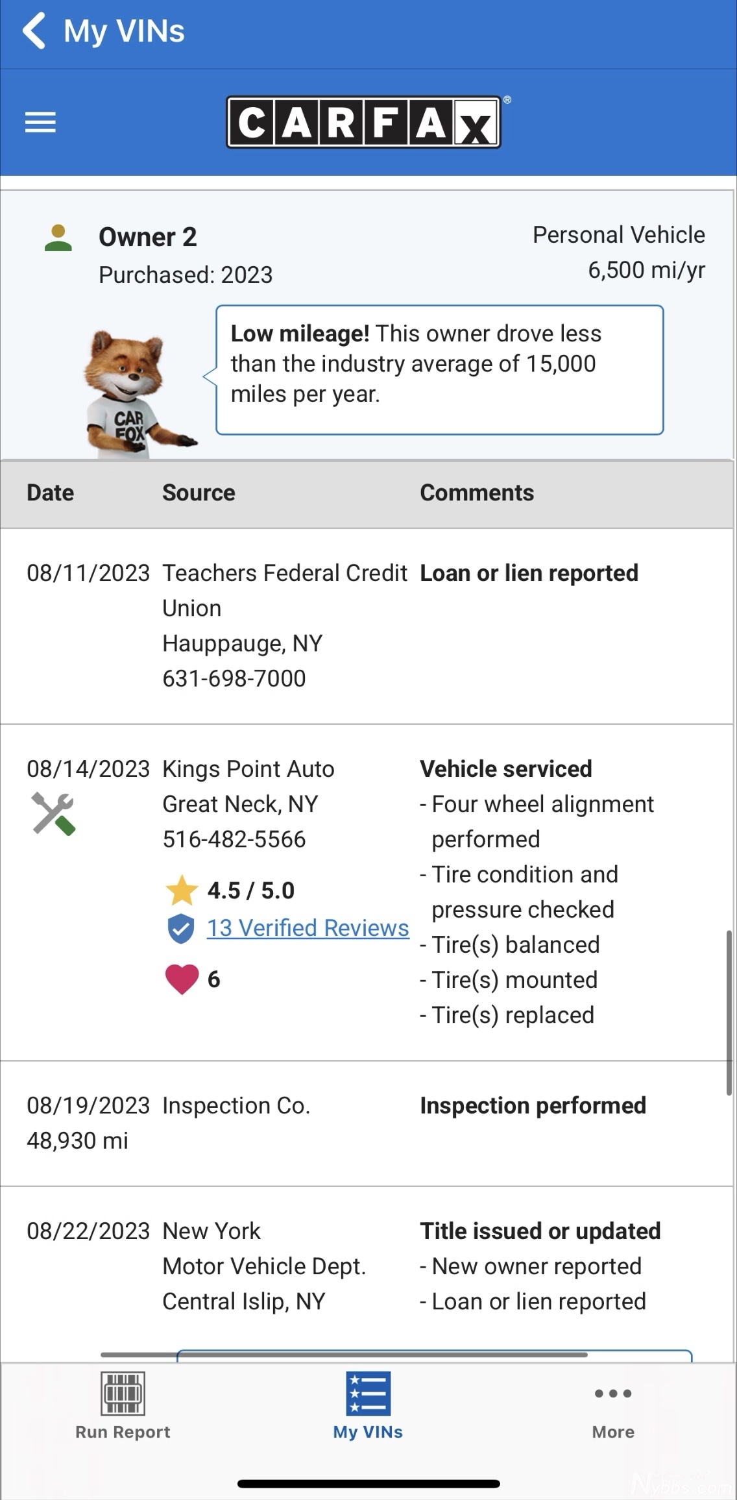Tap the Source column header
The height and width of the screenshot is (1500, 737).
pyautogui.click(x=199, y=493)
